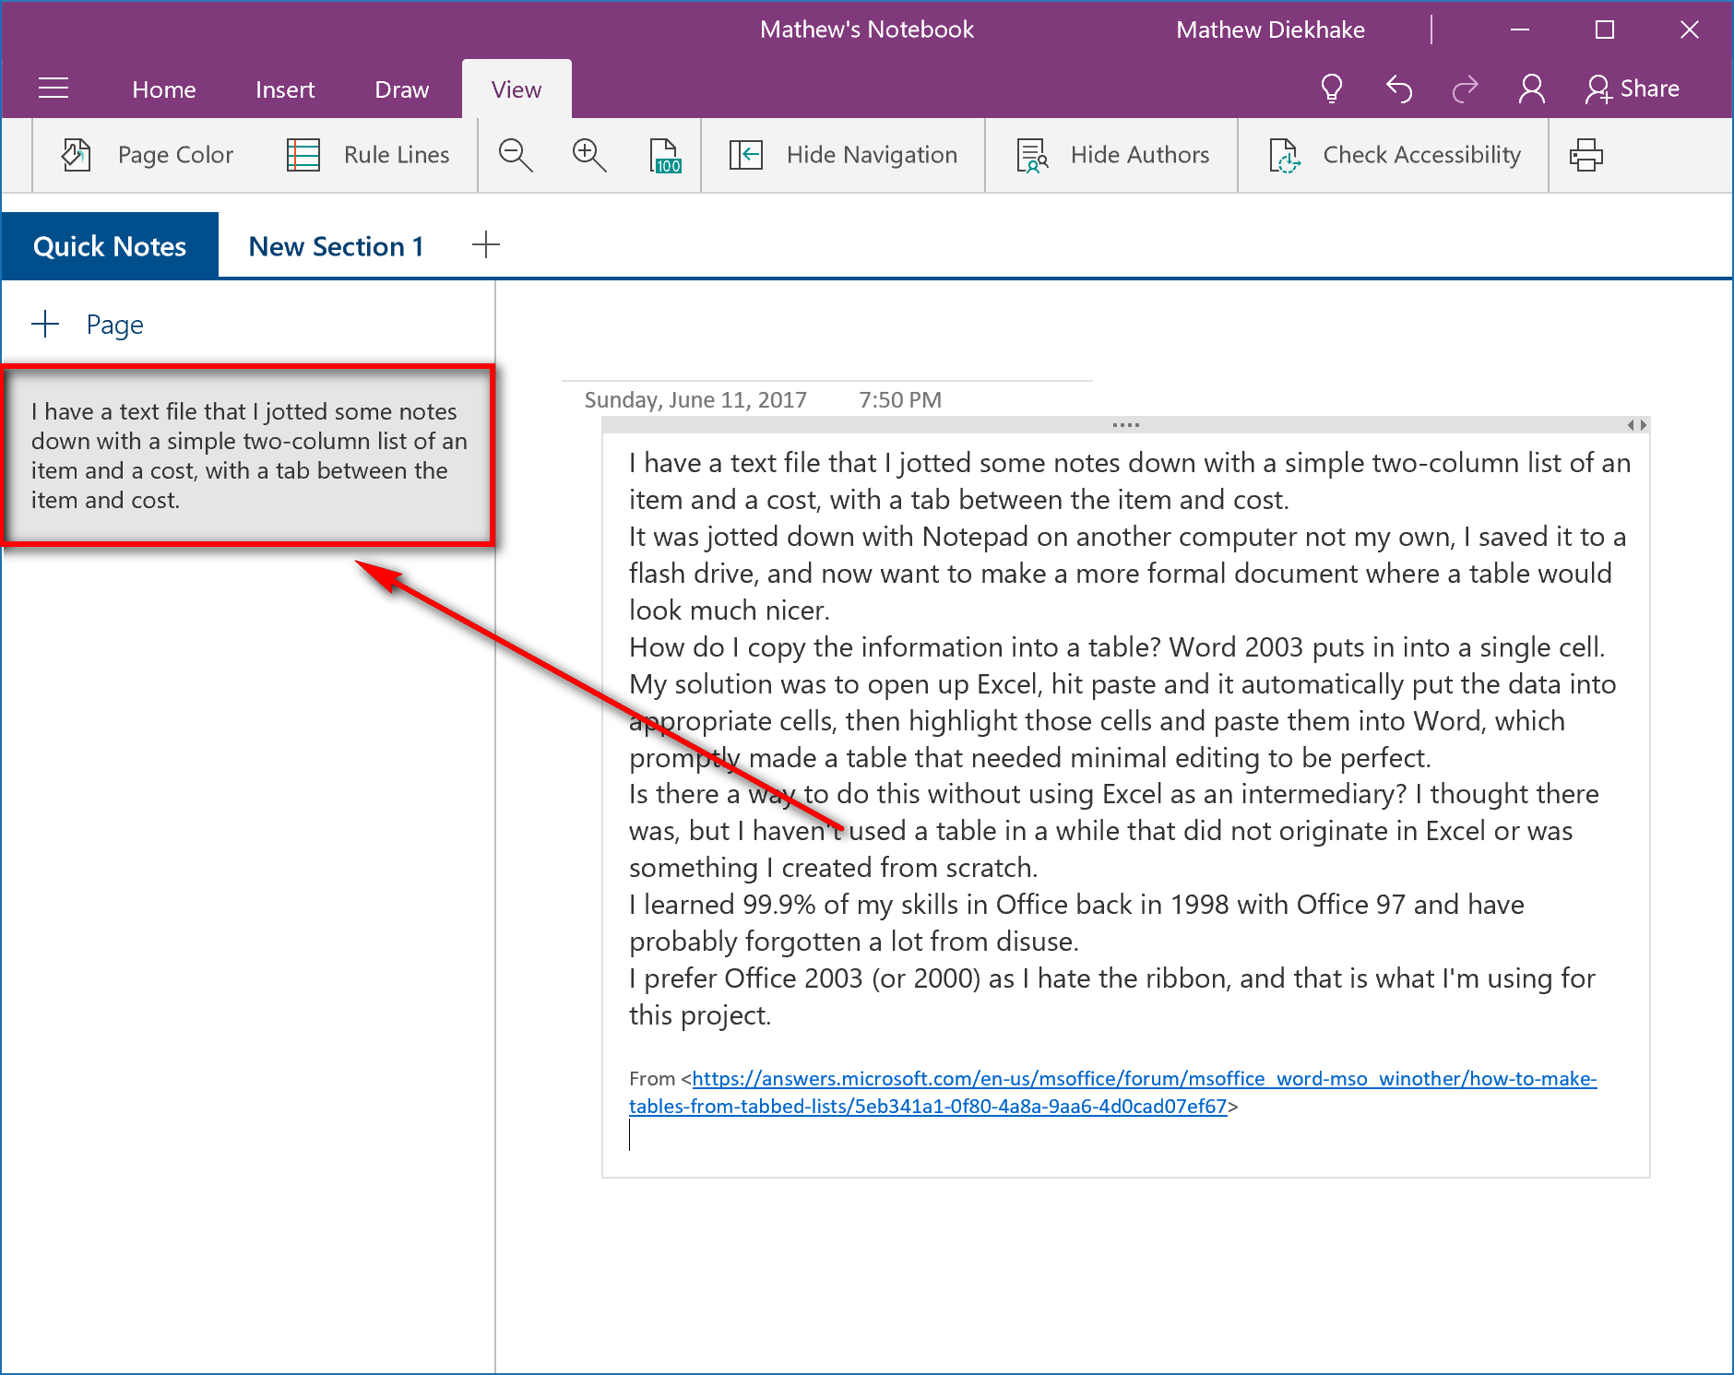Maximize the OneNote window

1605,30
